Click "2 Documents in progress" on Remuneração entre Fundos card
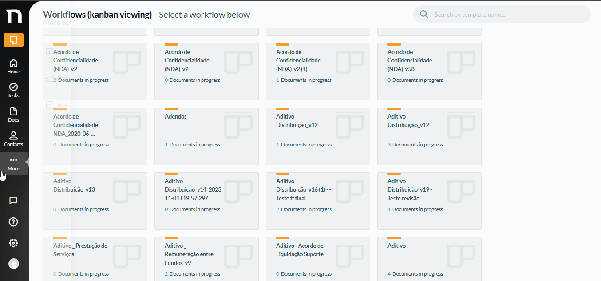 pos(192,274)
